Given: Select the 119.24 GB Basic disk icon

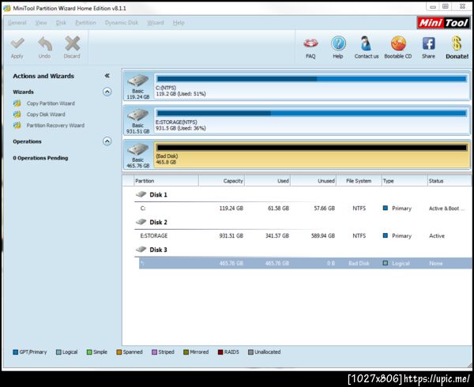Looking at the screenshot, I should coord(137,81).
